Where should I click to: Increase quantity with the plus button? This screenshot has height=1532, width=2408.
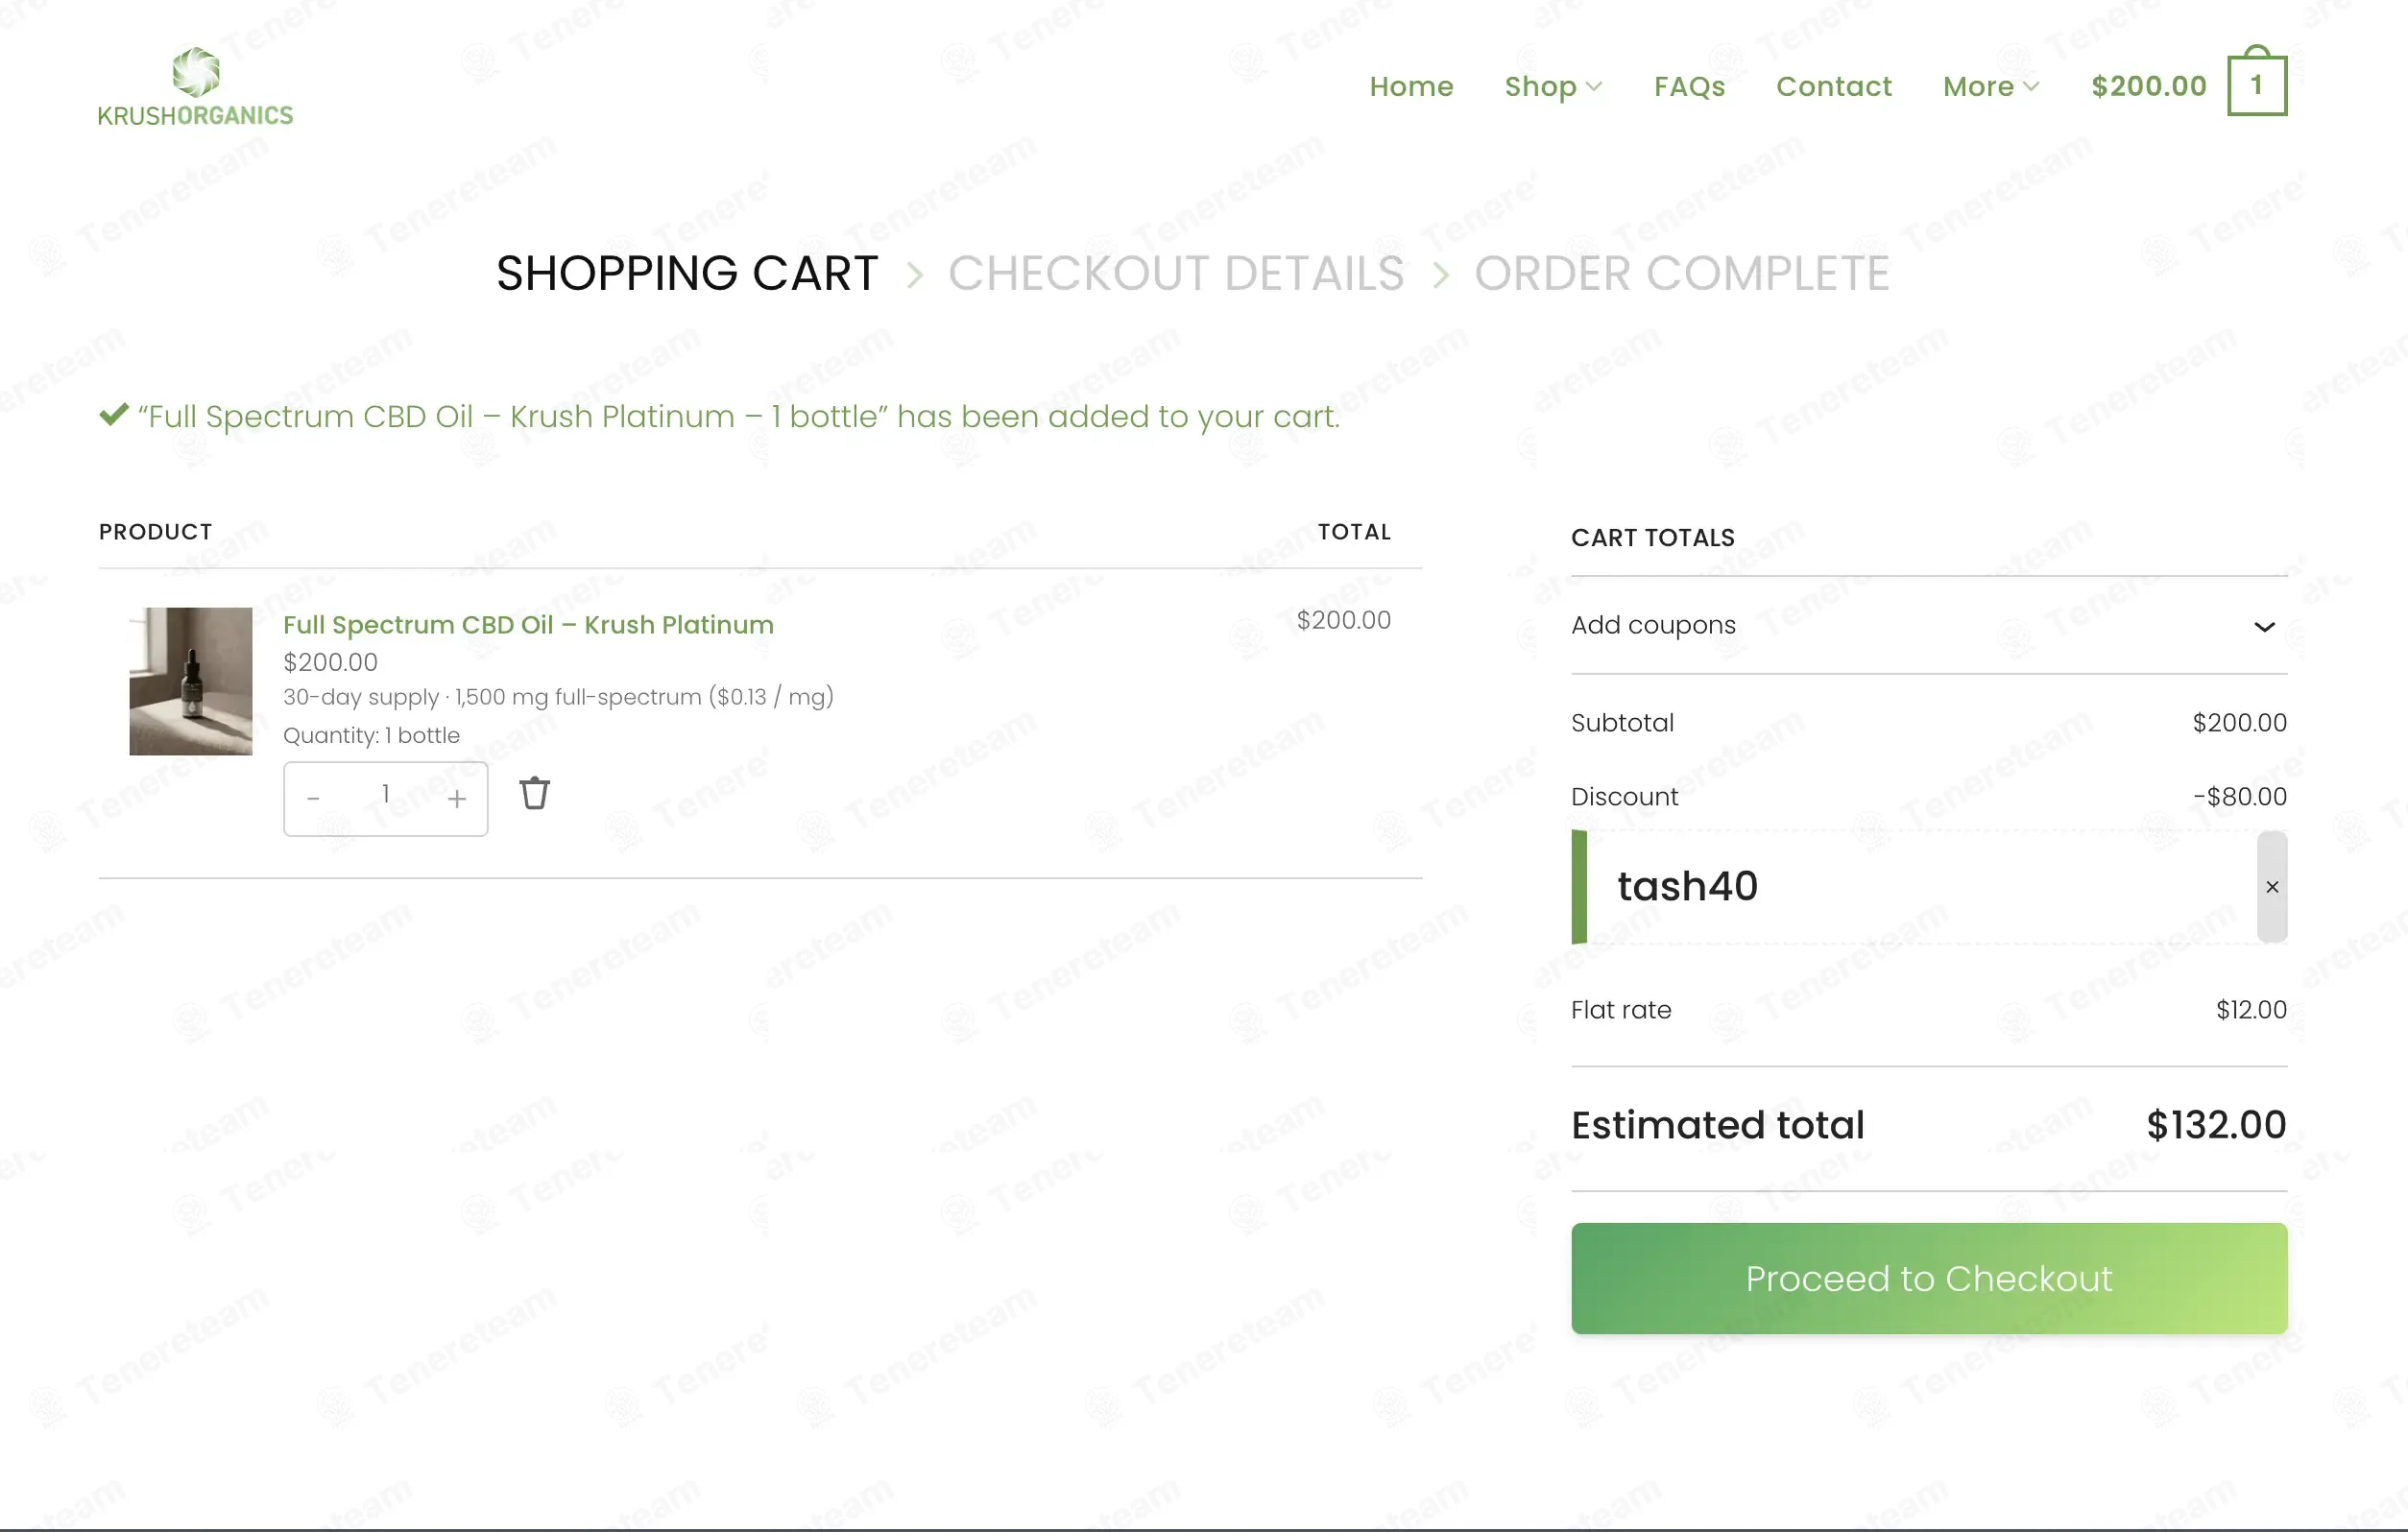click(x=457, y=798)
